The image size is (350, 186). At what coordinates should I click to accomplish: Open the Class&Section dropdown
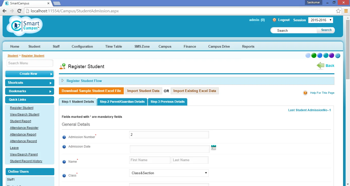(169, 173)
